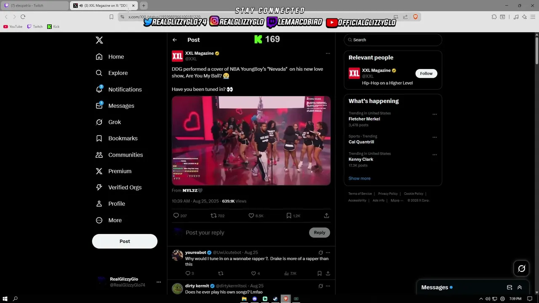Image resolution: width=539 pixels, height=303 pixels.
Task: Like youreabot's comment with 4 likes
Action: (x=255, y=274)
